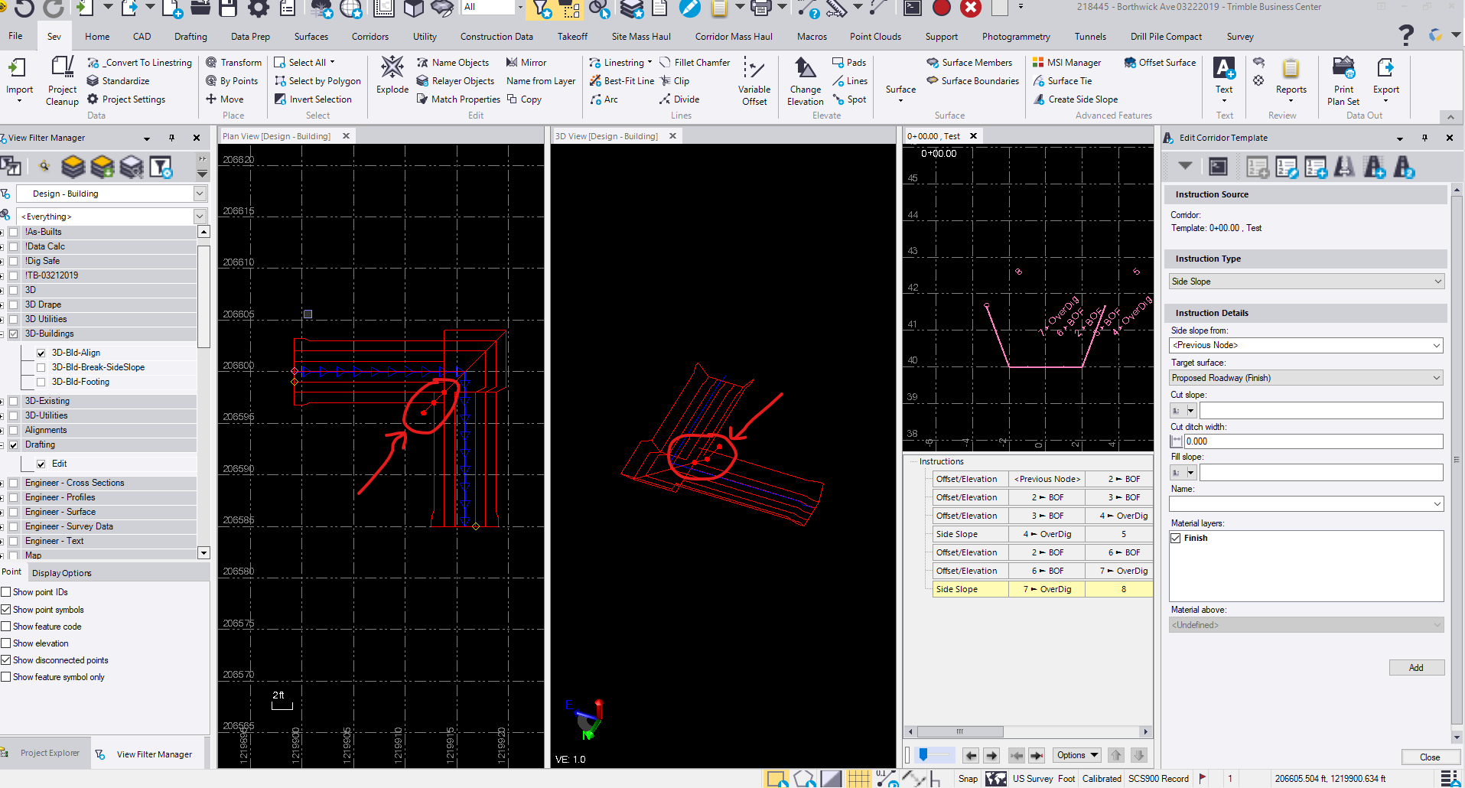Click the Explode tool icon
This screenshot has width=1465, height=788.
point(392,69)
